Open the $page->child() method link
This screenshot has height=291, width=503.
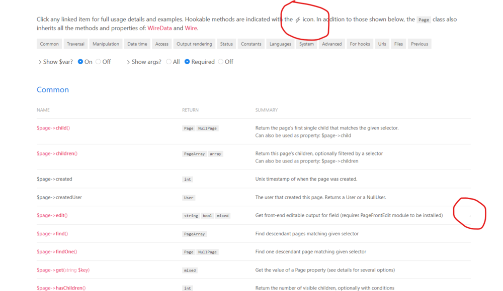point(53,128)
